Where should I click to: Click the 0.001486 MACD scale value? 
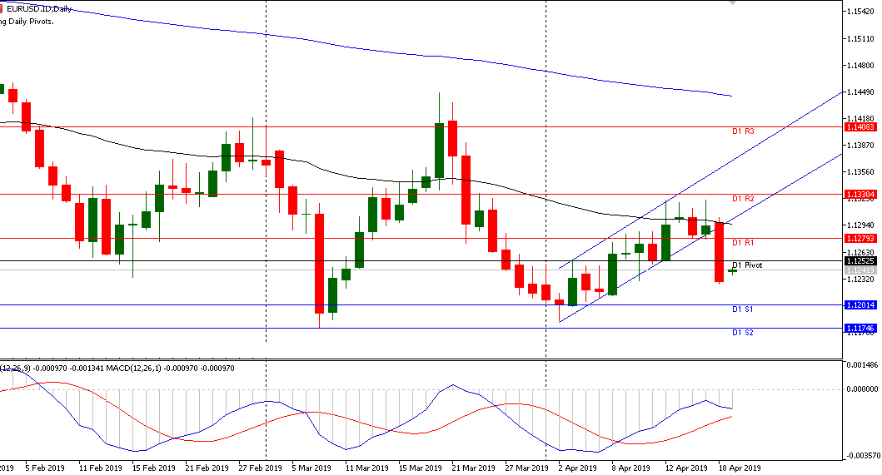(x=862, y=365)
